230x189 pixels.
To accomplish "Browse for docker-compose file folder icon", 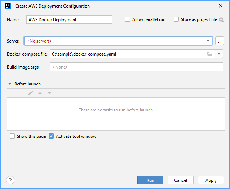I will [210, 54].
